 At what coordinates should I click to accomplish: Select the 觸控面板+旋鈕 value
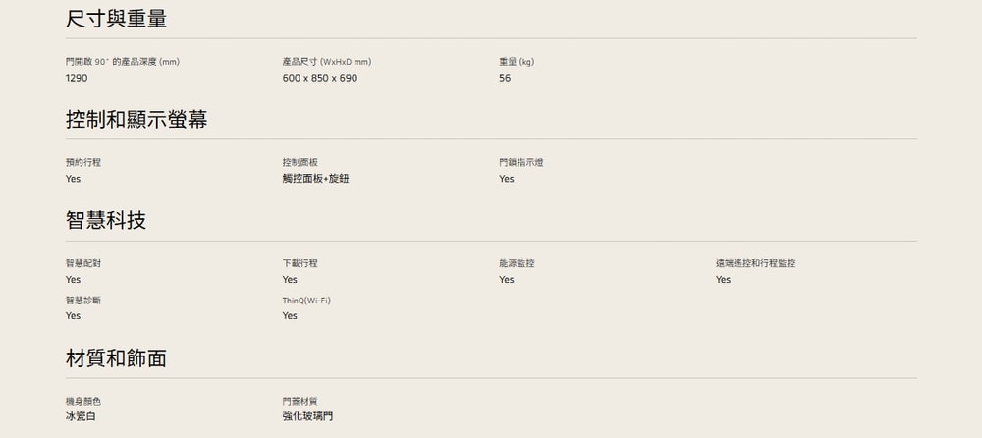(315, 179)
